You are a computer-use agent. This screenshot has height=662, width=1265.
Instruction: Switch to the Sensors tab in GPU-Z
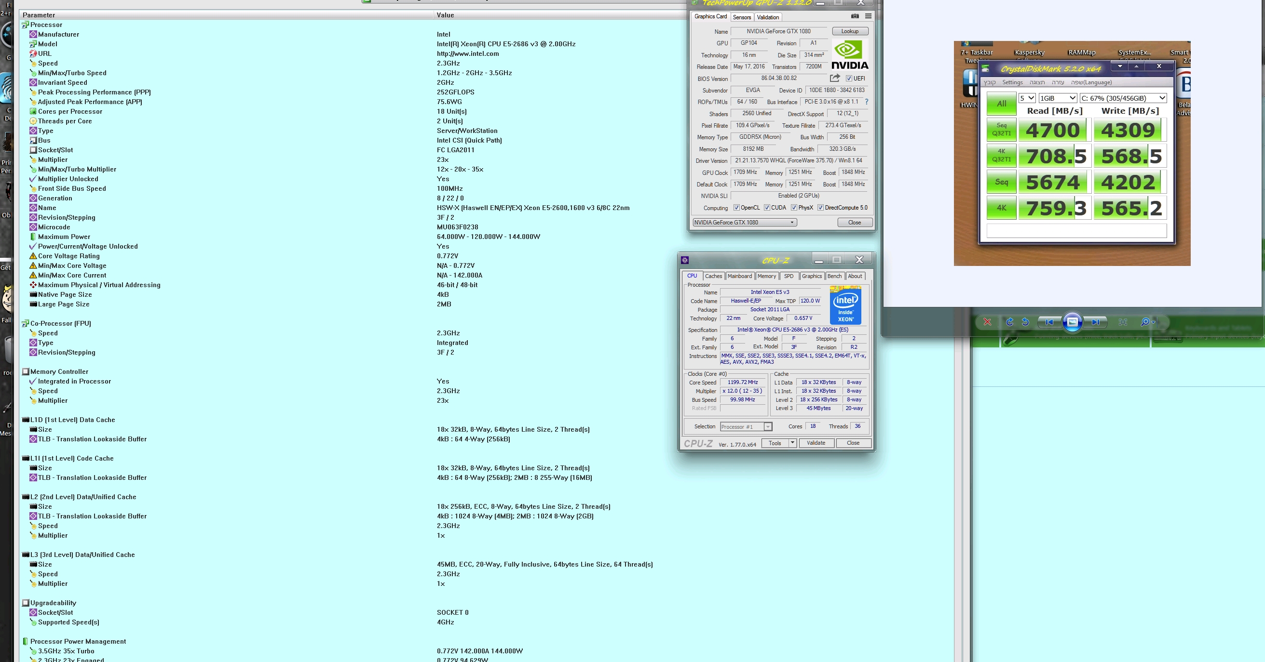tap(742, 17)
